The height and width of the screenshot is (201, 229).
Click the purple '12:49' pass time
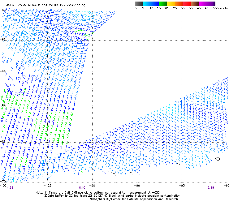pos(210,188)
